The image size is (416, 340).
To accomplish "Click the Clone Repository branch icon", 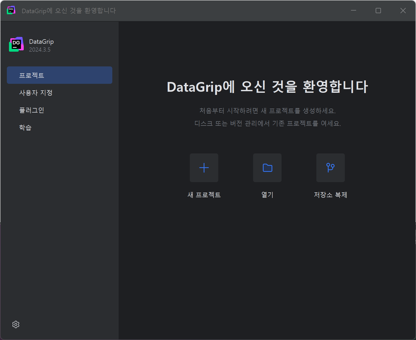I will (x=331, y=168).
